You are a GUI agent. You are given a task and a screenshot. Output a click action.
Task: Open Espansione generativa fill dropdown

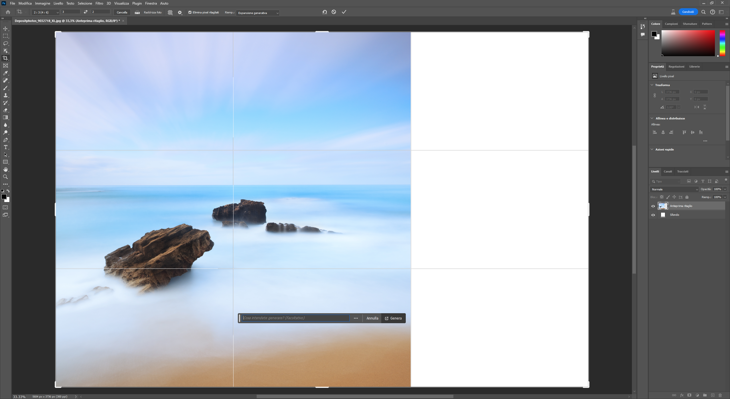click(258, 13)
